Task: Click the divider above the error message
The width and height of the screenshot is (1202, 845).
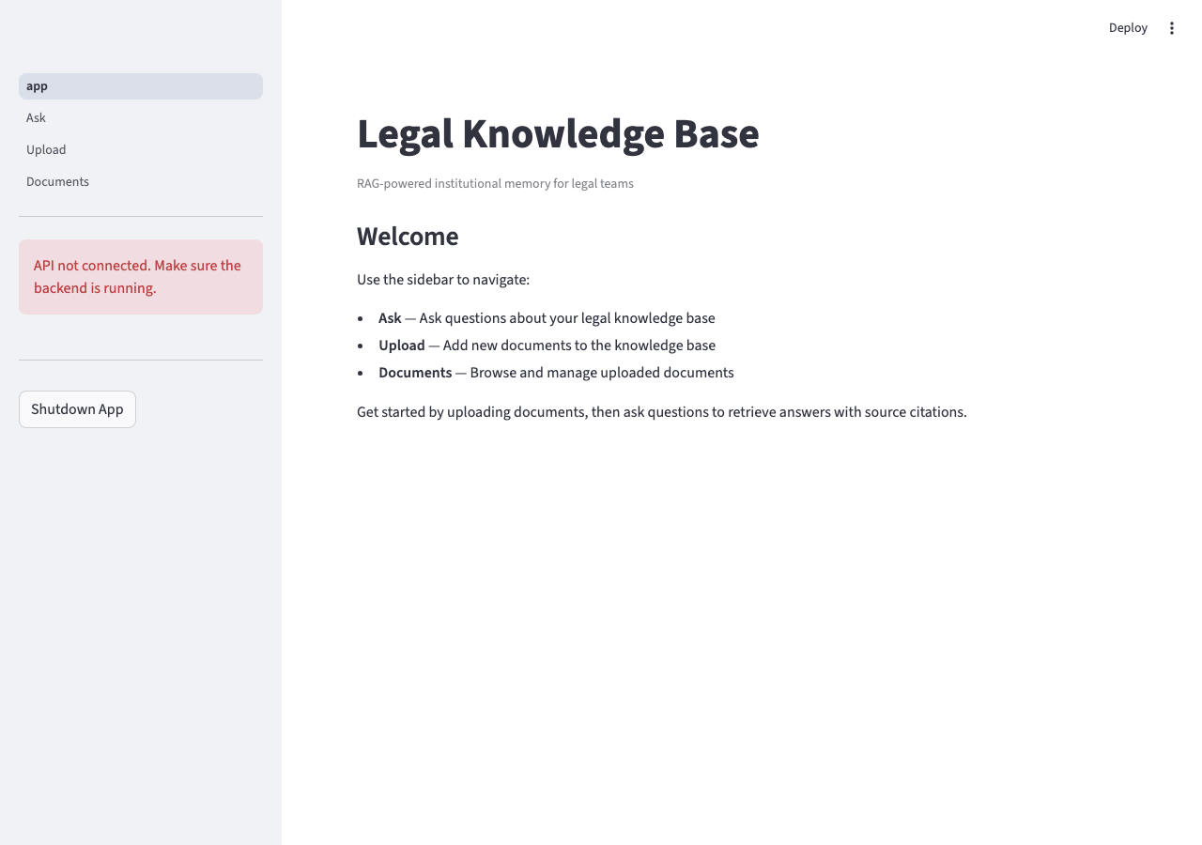Action: pyautogui.click(x=141, y=218)
